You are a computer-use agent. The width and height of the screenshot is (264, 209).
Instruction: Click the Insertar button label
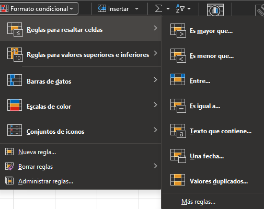point(118,9)
